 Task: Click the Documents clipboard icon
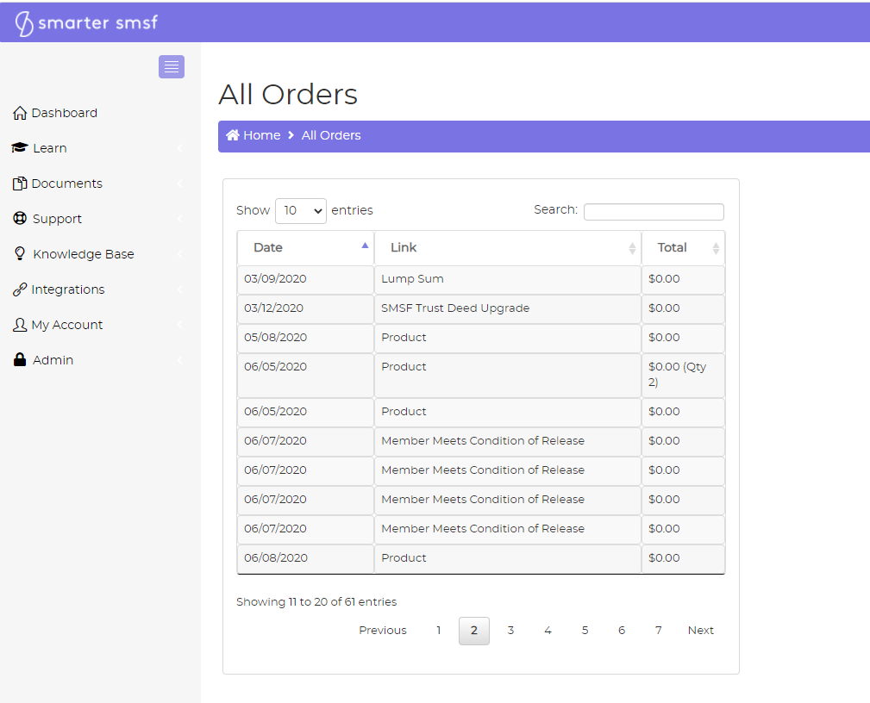[x=20, y=184]
